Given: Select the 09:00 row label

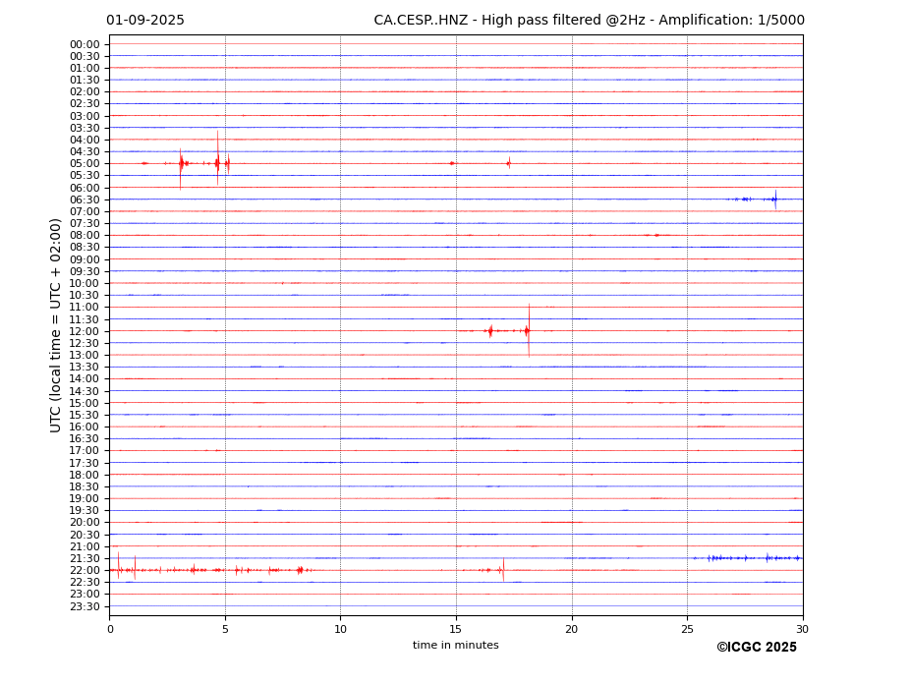Looking at the screenshot, I should click(85, 259).
